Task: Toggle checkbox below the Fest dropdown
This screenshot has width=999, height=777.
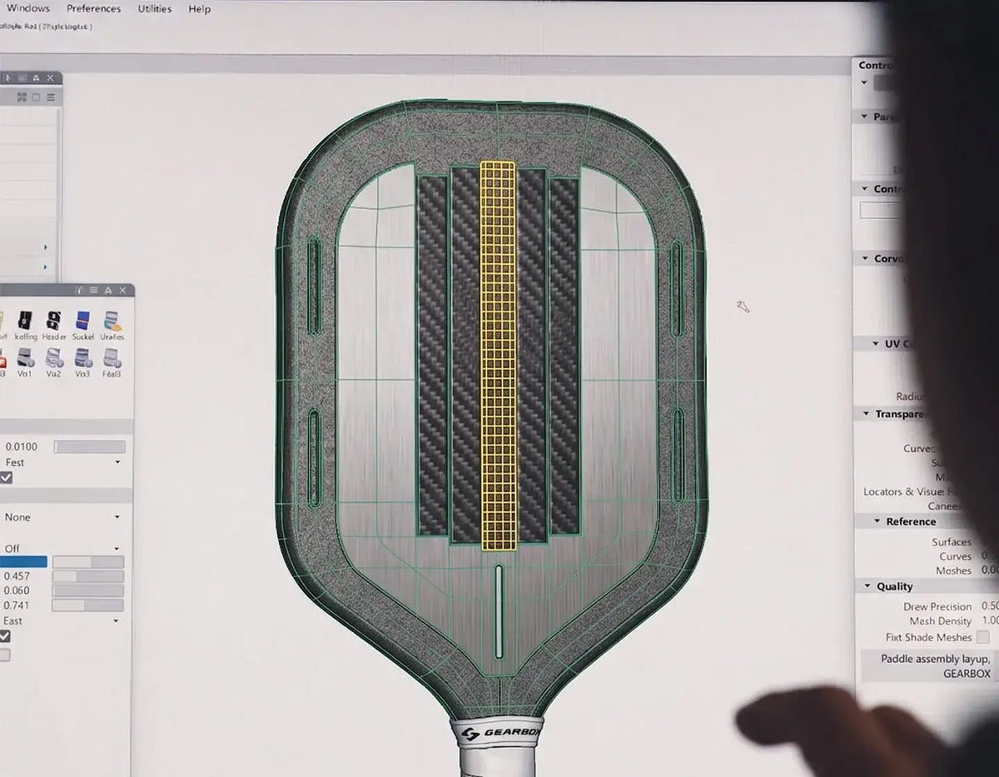Action: [x=6, y=478]
